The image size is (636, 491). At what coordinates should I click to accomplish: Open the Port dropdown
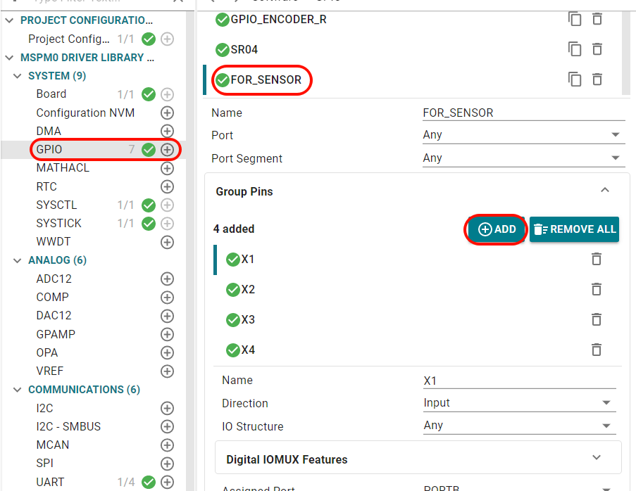coord(523,135)
